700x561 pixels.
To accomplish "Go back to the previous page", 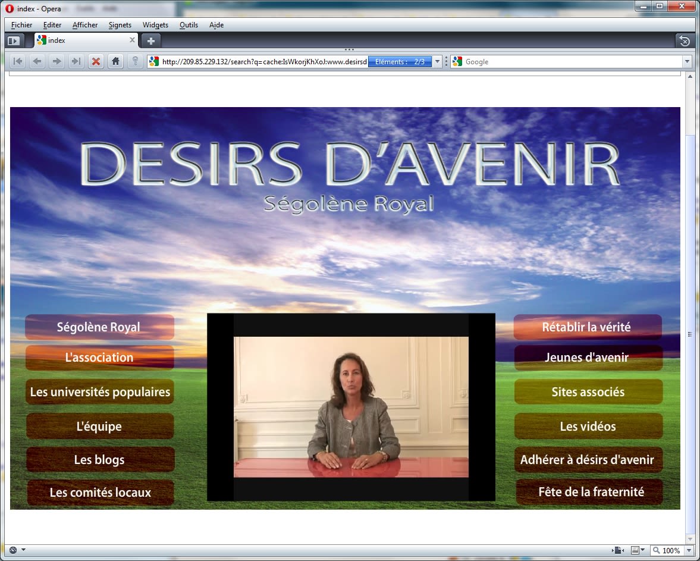I will [37, 61].
